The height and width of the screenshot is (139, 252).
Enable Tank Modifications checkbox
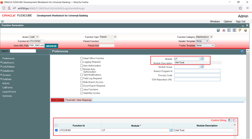[82, 75]
